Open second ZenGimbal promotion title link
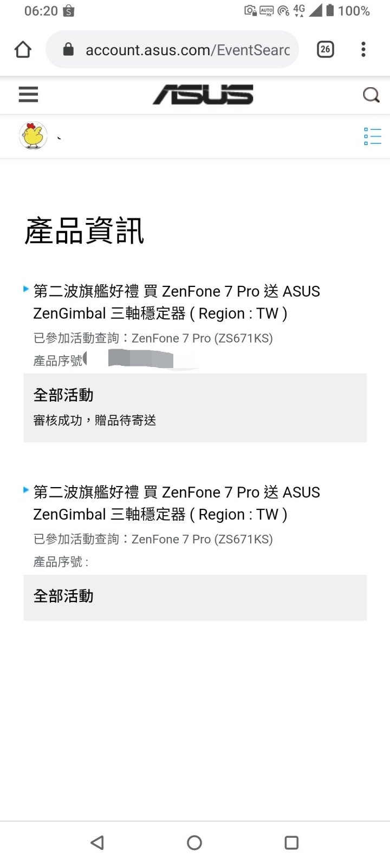The image size is (390, 866). [x=177, y=503]
